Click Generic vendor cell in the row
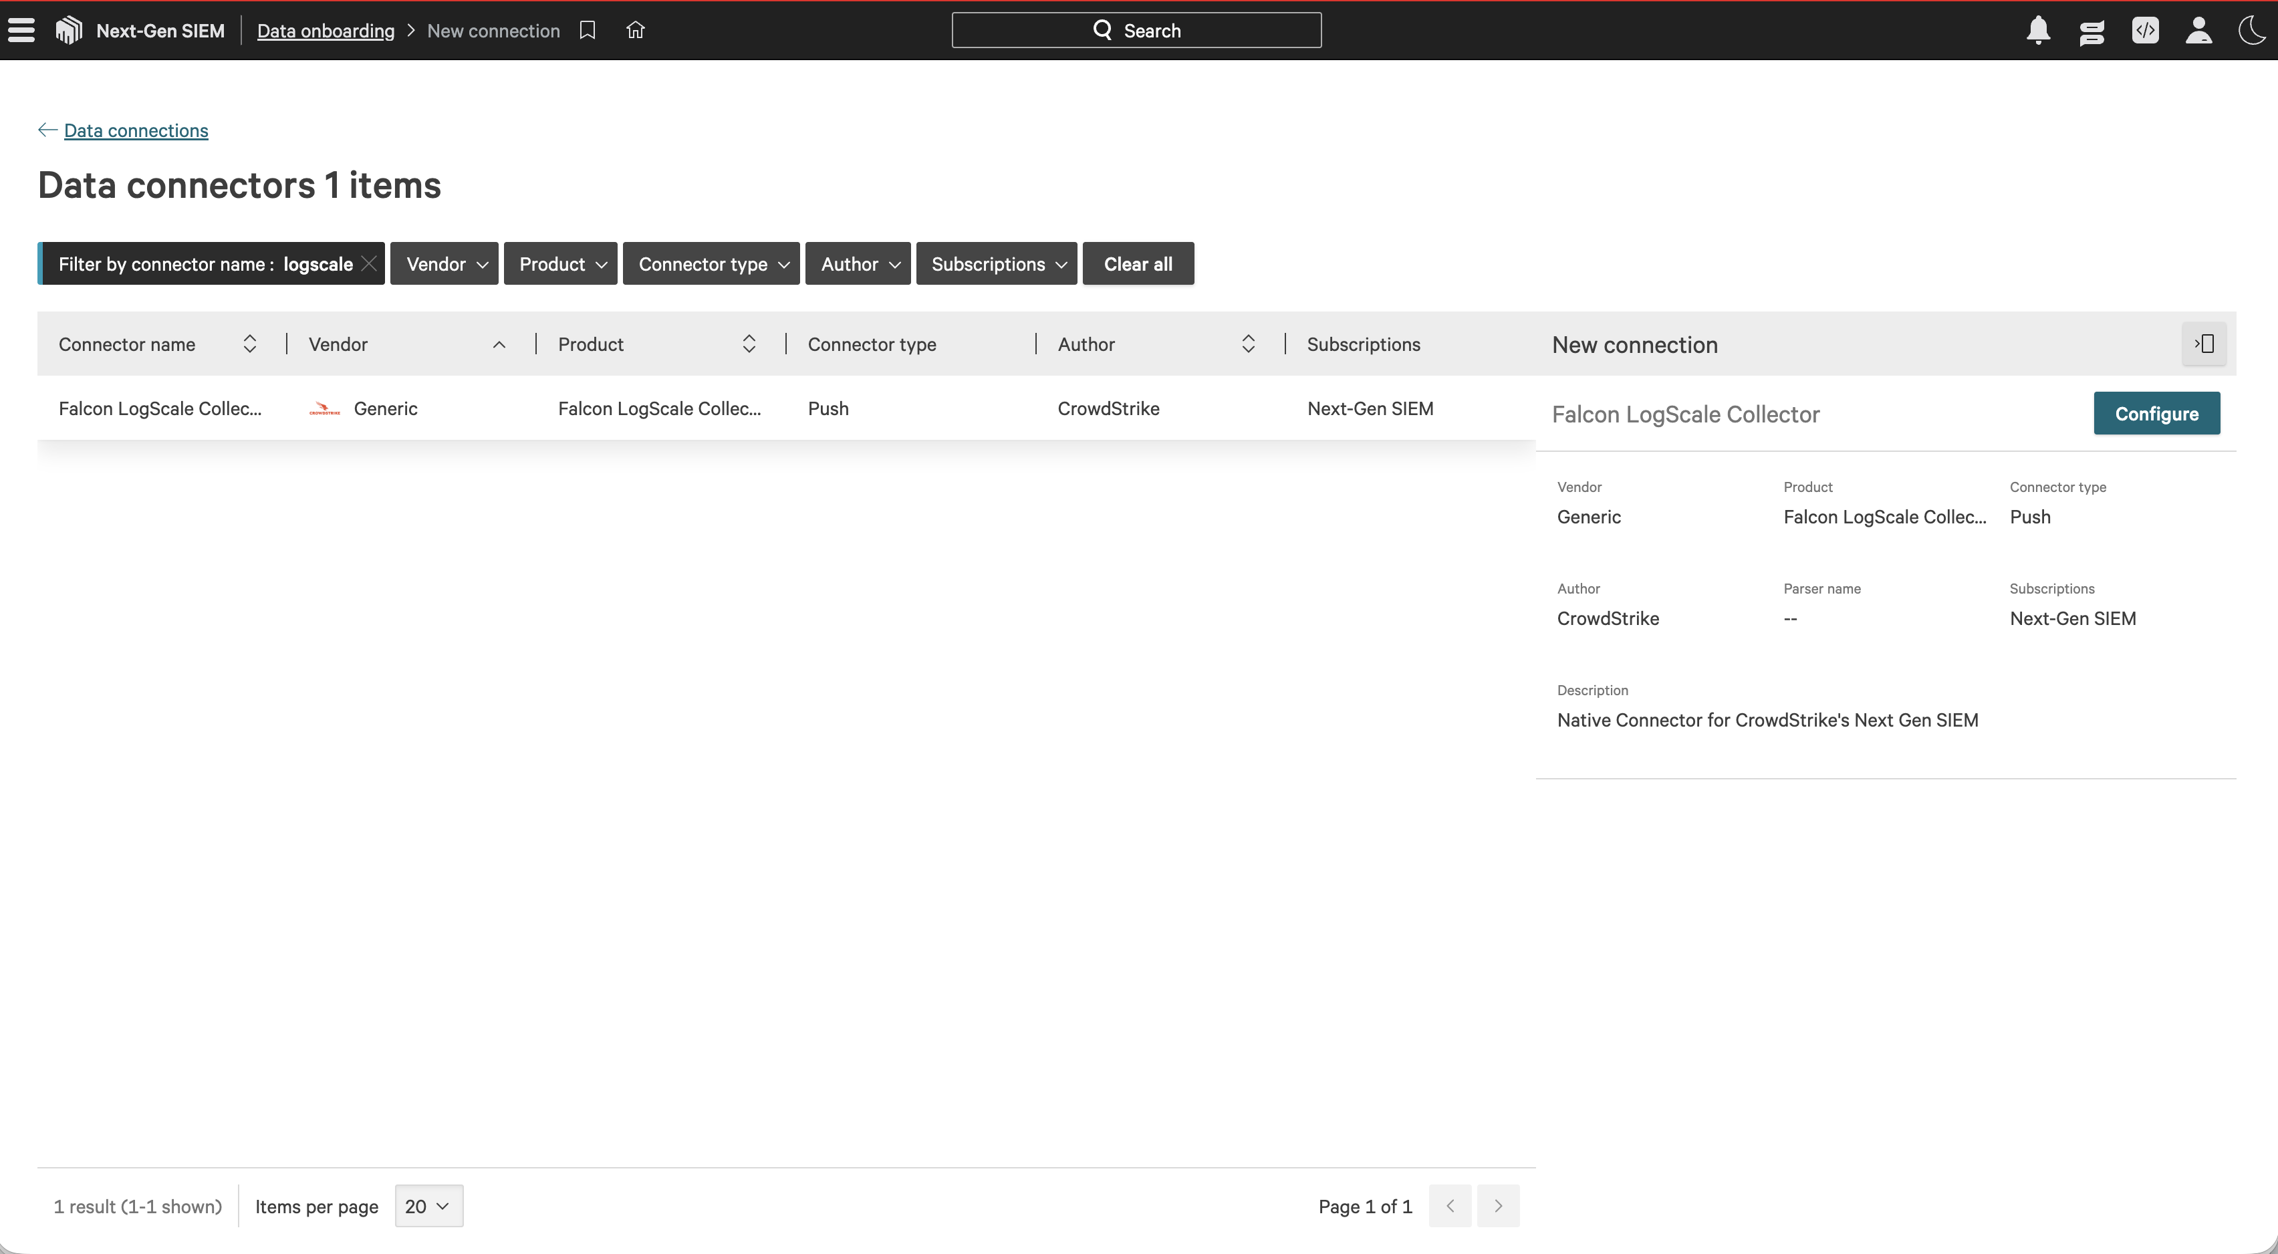This screenshot has width=2278, height=1254. click(386, 408)
